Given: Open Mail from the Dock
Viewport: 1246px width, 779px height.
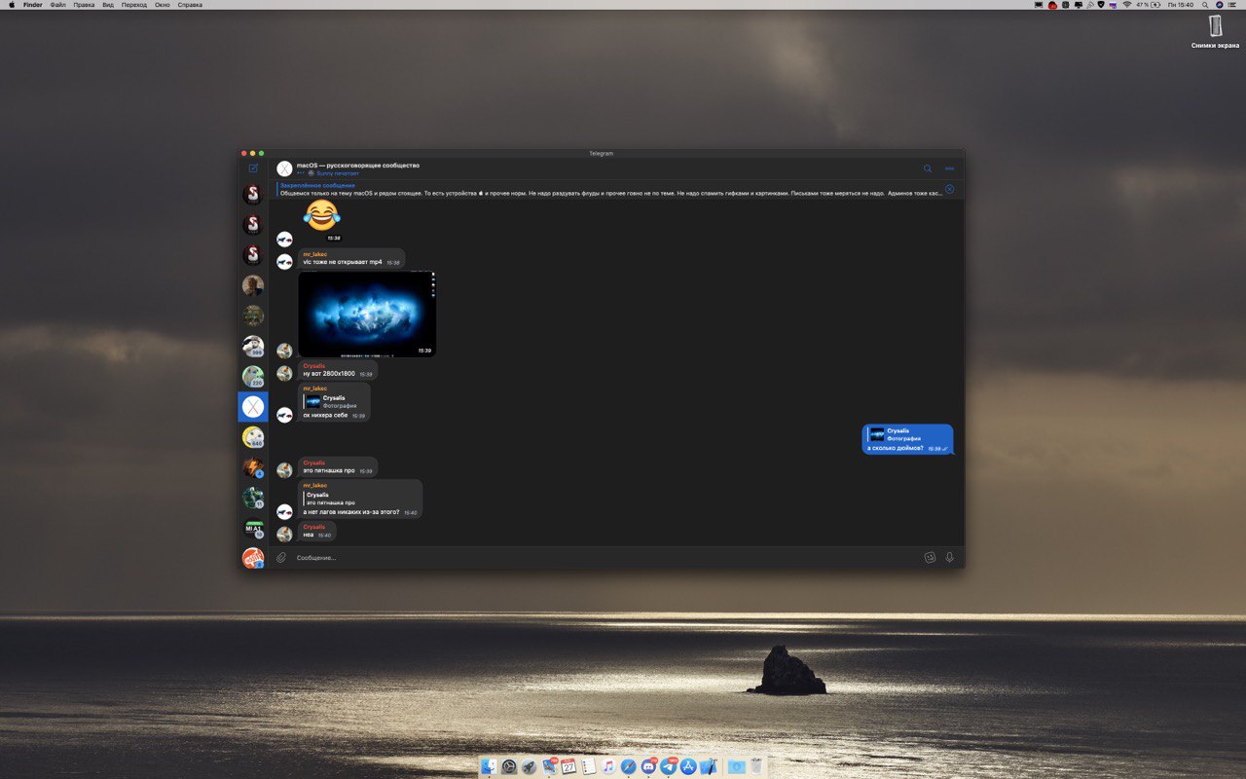Looking at the screenshot, I should click(x=549, y=767).
